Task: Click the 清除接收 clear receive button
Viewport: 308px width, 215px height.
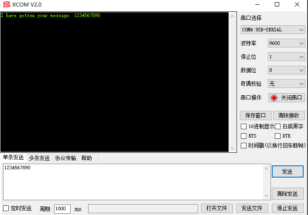Action: click(x=288, y=116)
